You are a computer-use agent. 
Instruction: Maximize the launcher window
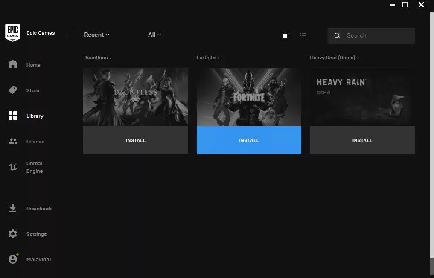405,5
